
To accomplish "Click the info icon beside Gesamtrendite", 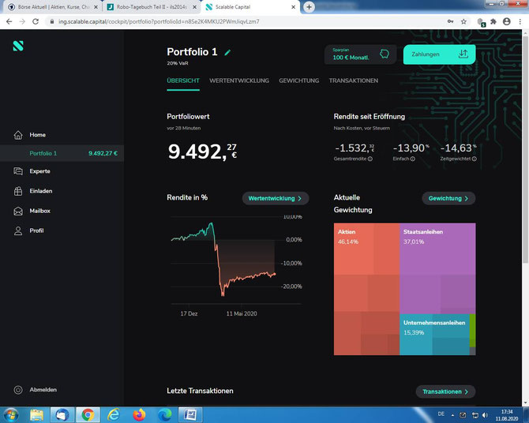I will (x=370, y=159).
